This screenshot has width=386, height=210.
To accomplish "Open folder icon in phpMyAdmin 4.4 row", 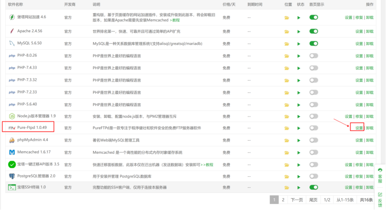I will click(287, 140).
